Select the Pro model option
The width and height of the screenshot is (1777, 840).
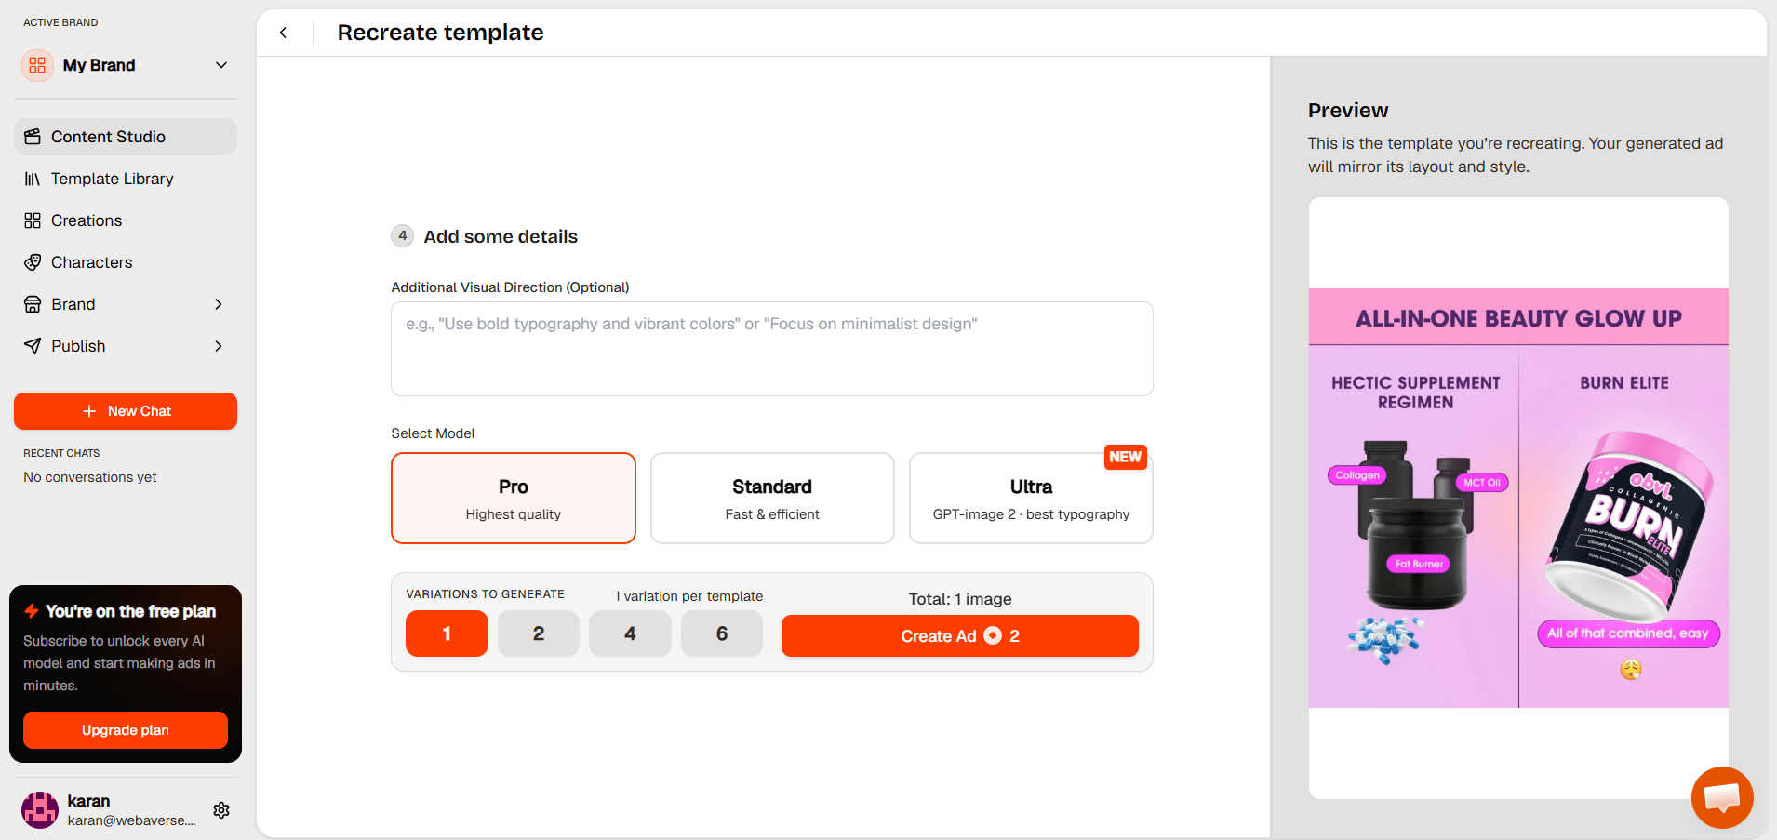coord(514,498)
